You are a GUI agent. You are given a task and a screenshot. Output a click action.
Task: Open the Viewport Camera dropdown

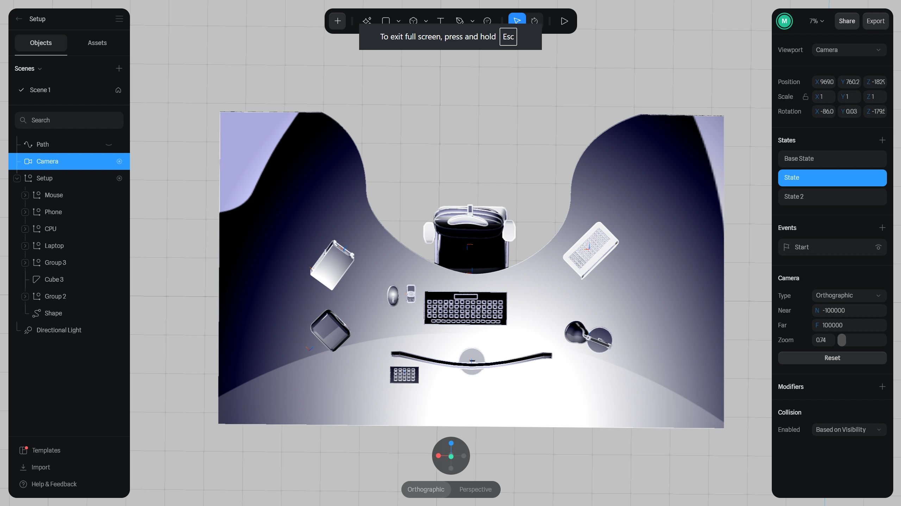pyautogui.click(x=849, y=50)
